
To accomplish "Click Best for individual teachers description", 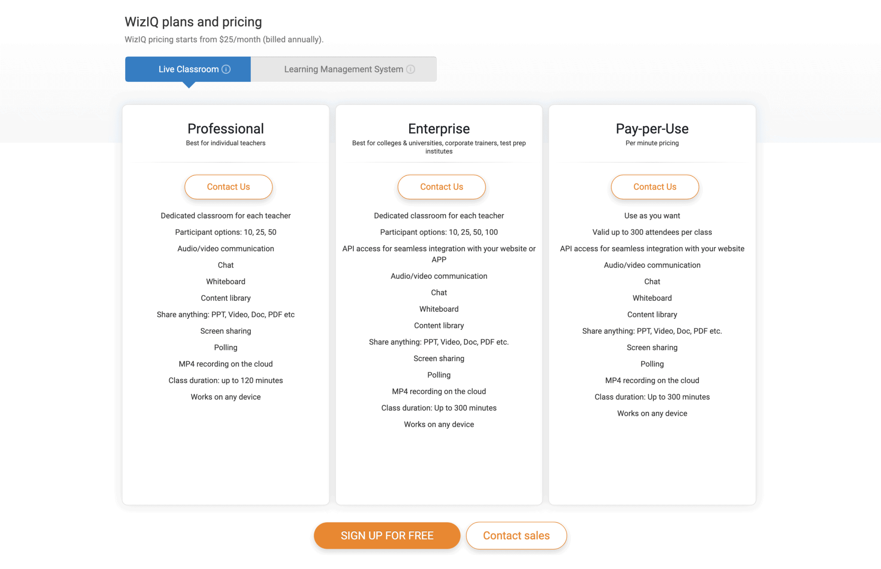I will pyautogui.click(x=225, y=143).
